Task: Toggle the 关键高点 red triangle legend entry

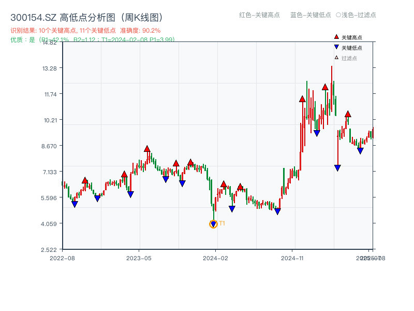Action: point(348,37)
